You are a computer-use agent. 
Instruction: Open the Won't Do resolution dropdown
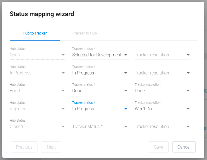(163, 109)
